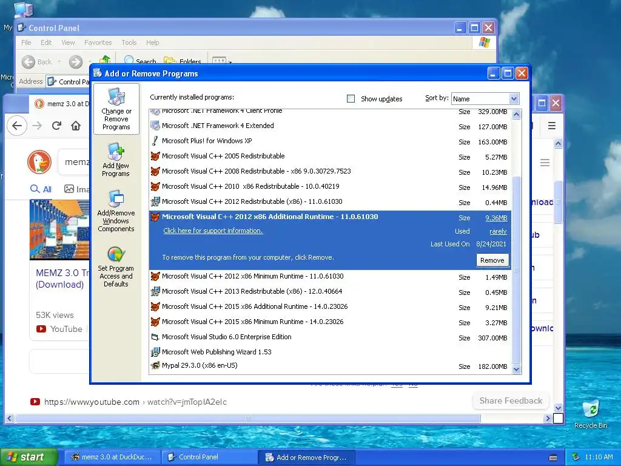Click program list vertical scrollbar thumb
The width and height of the screenshot is (621, 466).
(517, 269)
